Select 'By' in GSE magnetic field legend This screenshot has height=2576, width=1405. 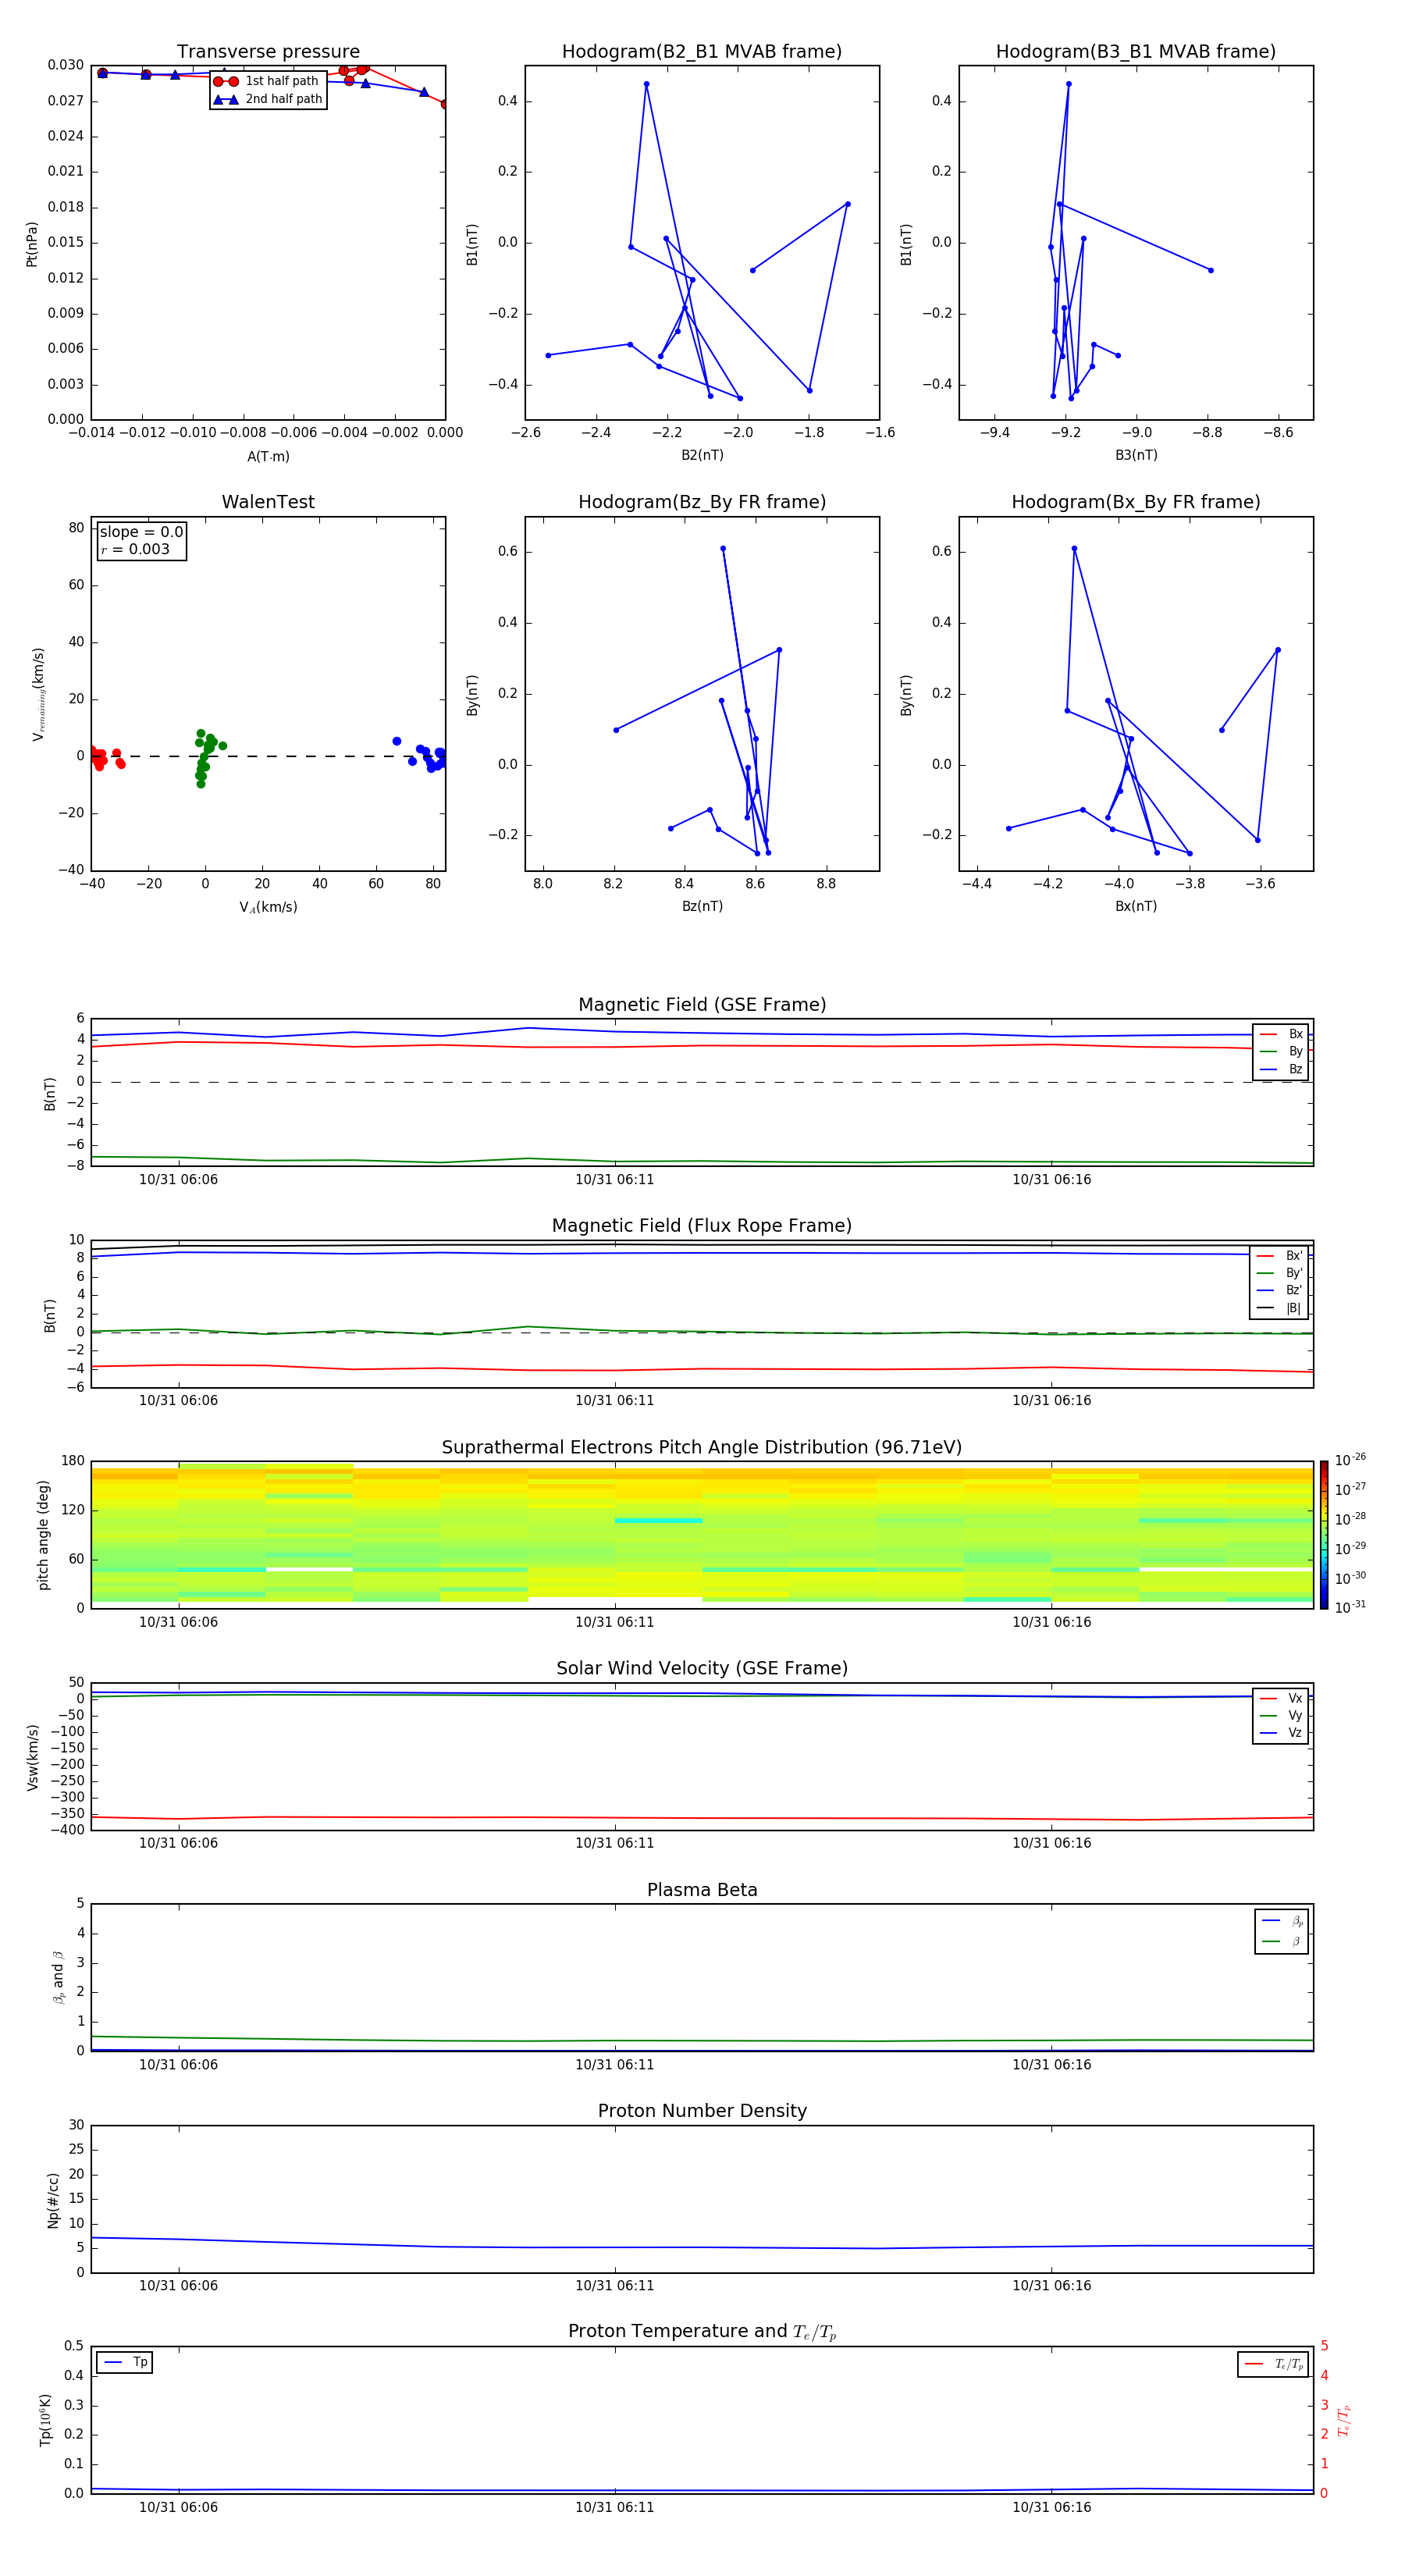point(1281,1051)
